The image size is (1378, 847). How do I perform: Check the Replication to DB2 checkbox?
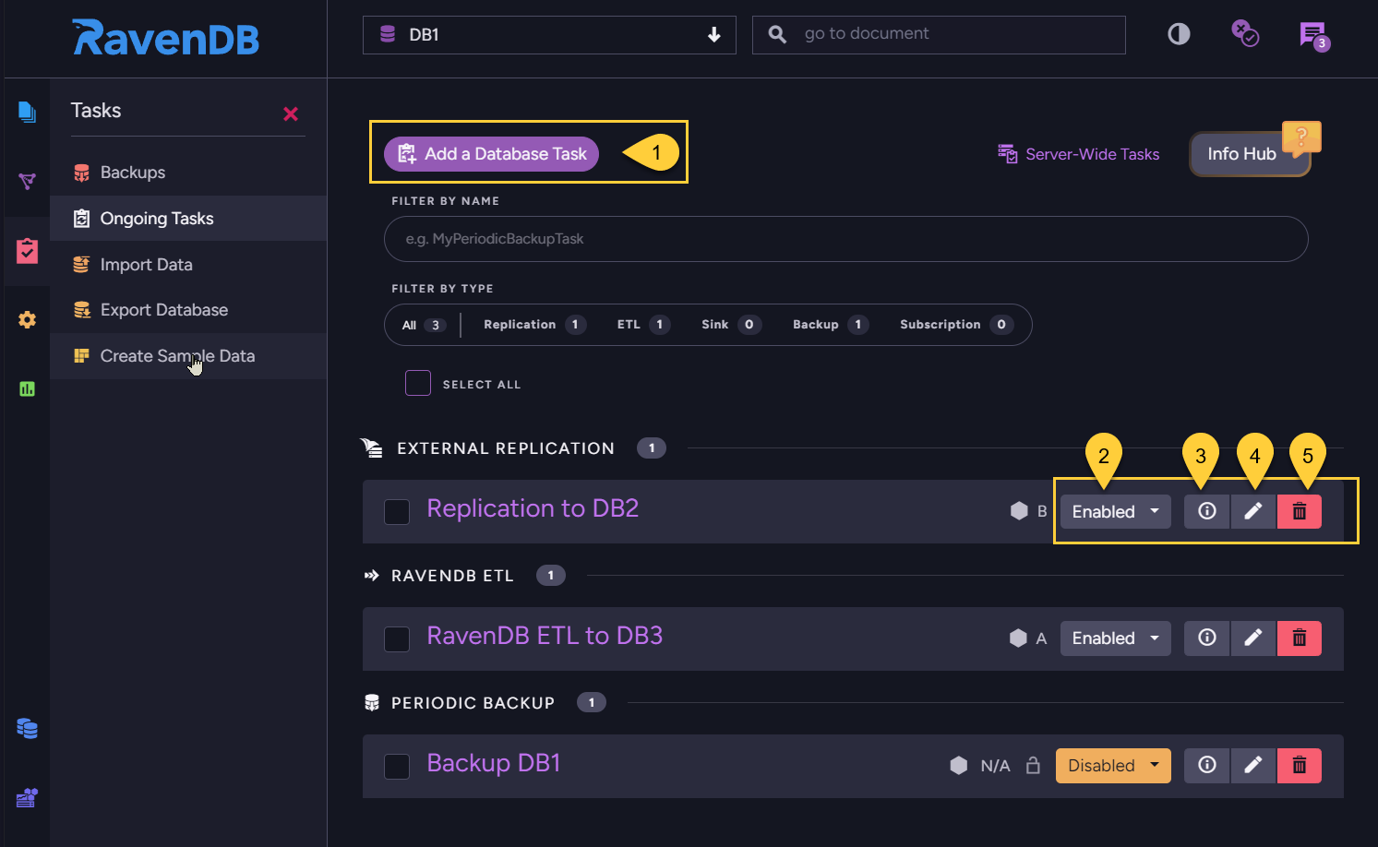click(x=397, y=512)
